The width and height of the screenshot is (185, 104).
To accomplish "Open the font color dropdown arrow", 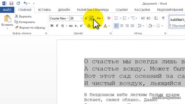I will click(109, 26).
